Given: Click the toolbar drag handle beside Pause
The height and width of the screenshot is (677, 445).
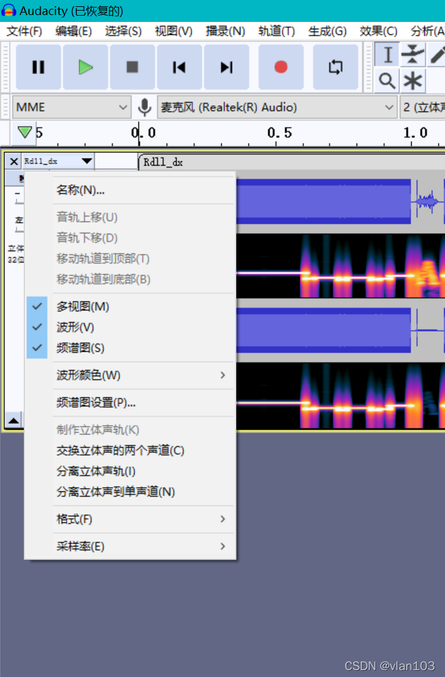Looking at the screenshot, I should (6, 67).
